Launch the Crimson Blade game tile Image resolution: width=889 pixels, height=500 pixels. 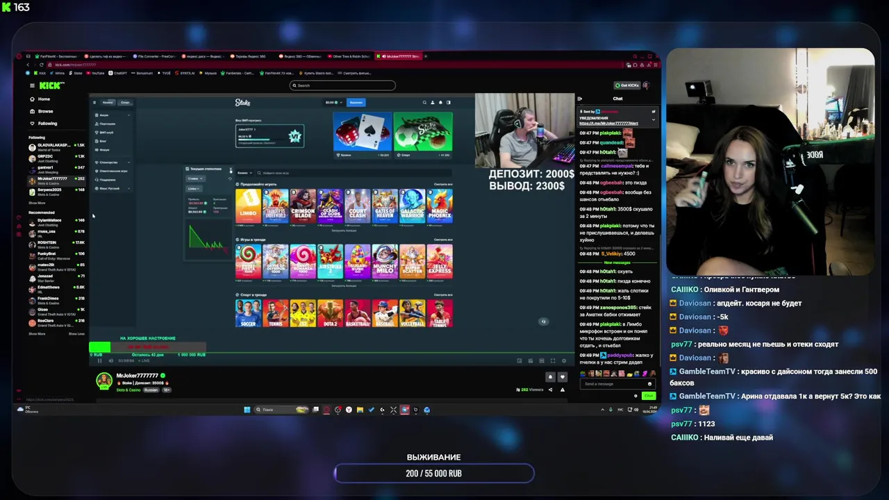[x=303, y=206]
